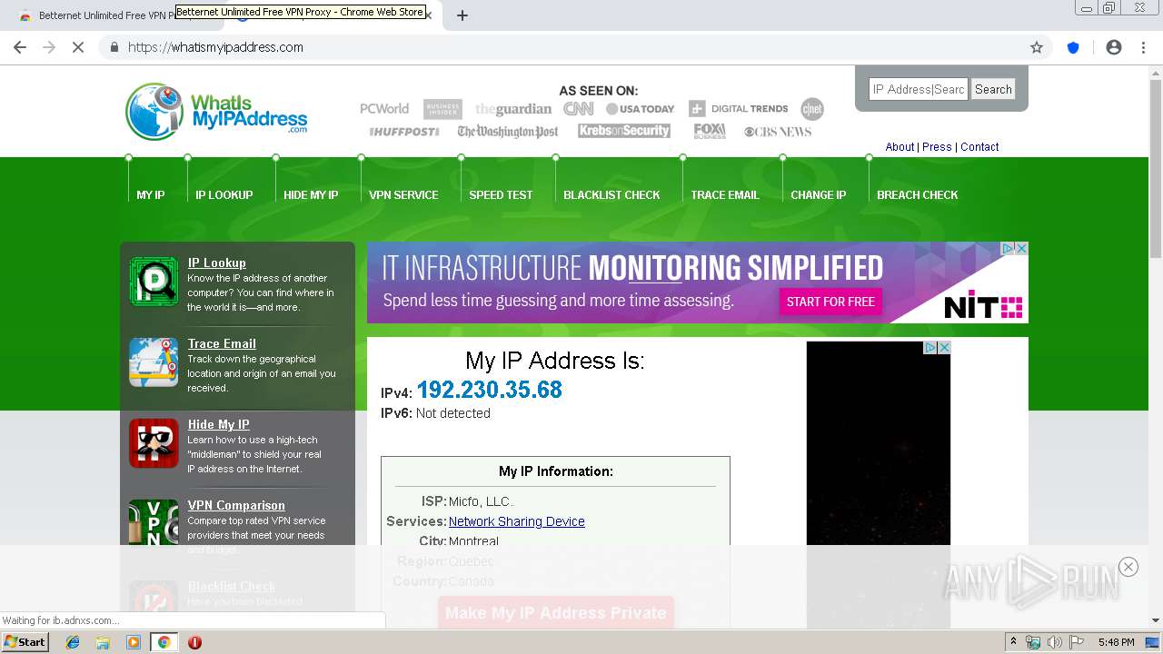1163x654 pixels.
Task: Click the red Opera-like taskbar icon
Action: pos(194,642)
